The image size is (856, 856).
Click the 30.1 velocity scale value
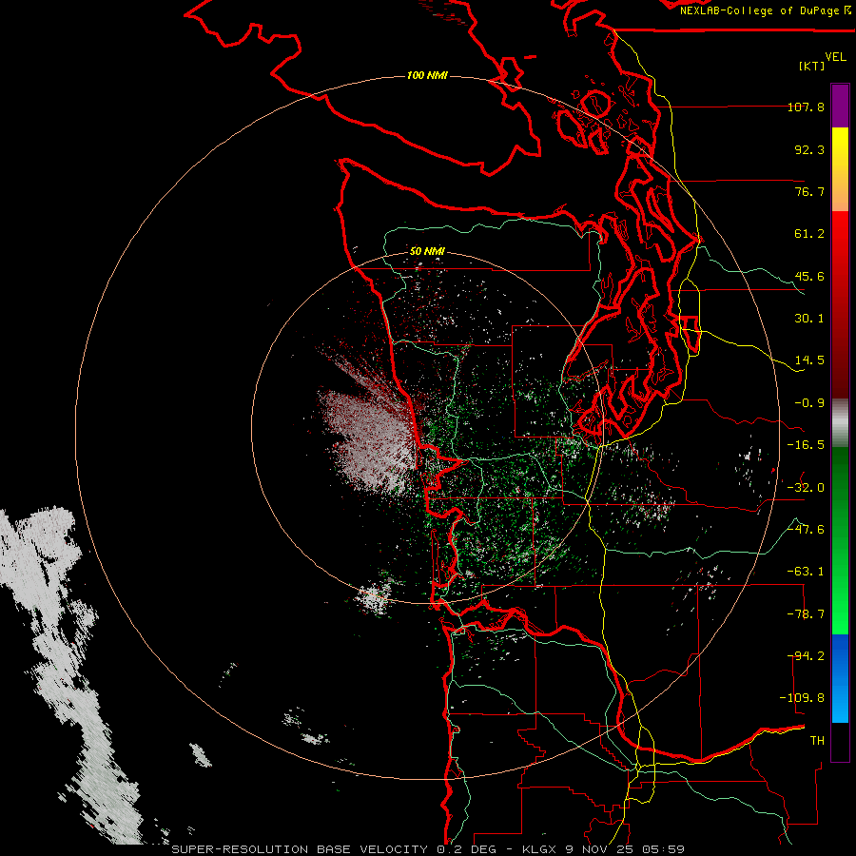click(x=809, y=319)
